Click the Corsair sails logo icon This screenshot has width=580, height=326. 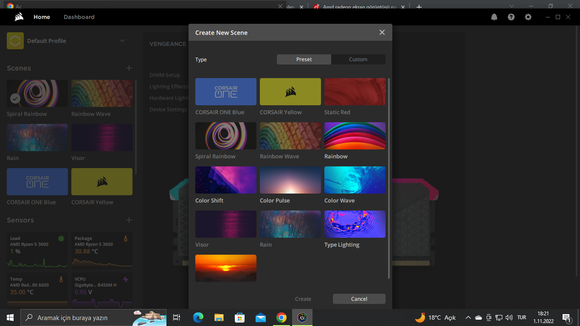pyautogui.click(x=19, y=17)
